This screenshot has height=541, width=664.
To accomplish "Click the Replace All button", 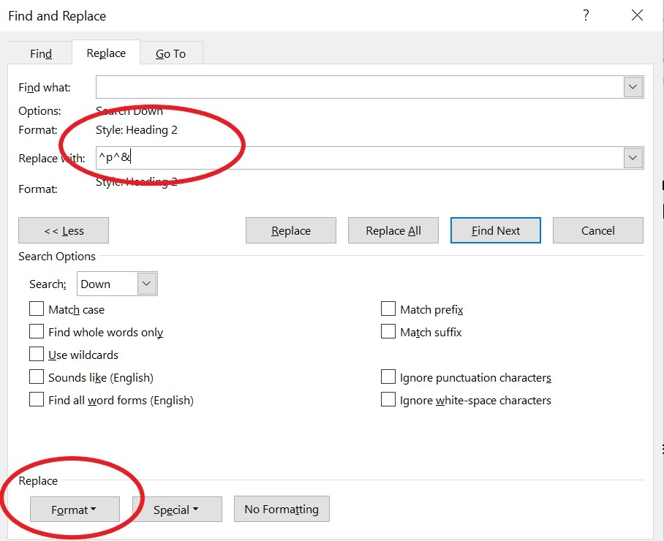I will [x=393, y=230].
